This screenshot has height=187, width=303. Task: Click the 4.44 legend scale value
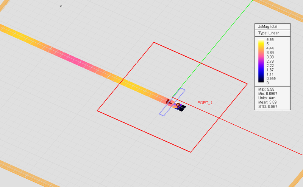coord(270,48)
